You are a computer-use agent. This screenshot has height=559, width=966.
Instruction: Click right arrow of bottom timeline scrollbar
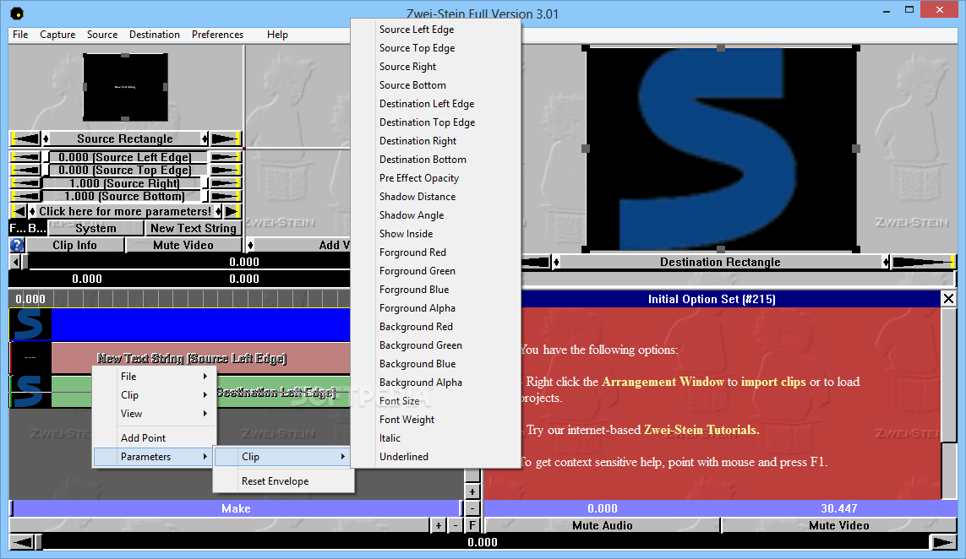pos(943,542)
